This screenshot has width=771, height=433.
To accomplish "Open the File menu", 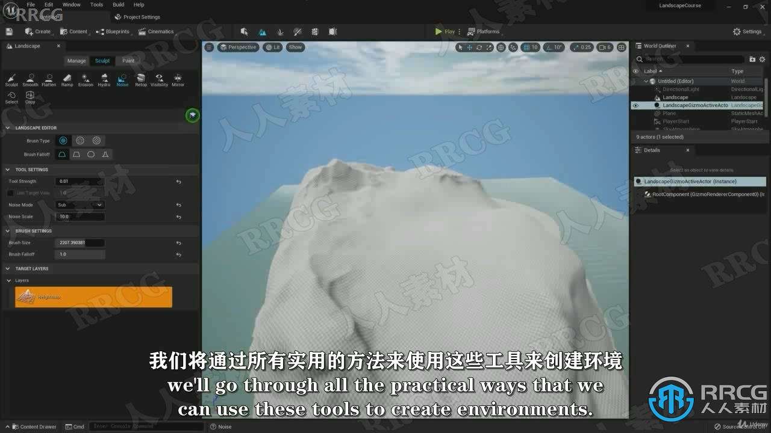I will [x=31, y=4].
